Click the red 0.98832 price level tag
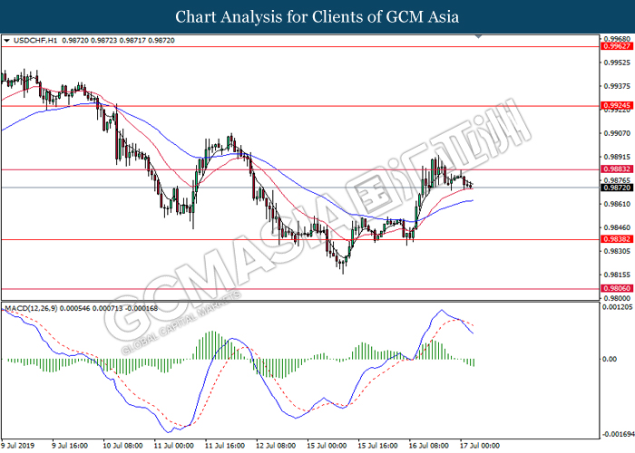 click(x=617, y=169)
